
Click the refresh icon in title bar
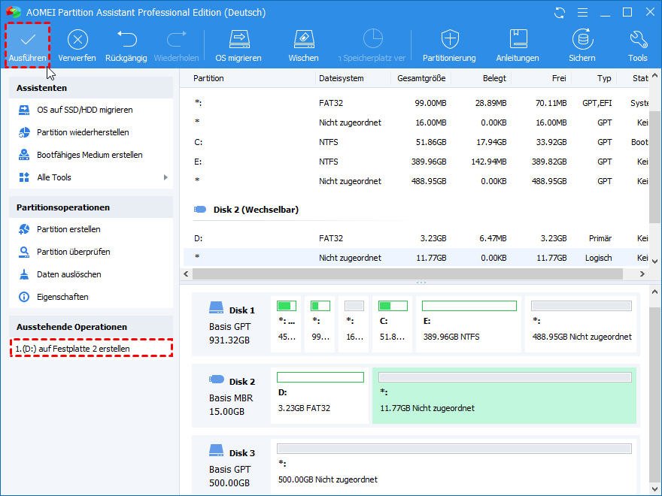coord(559,13)
